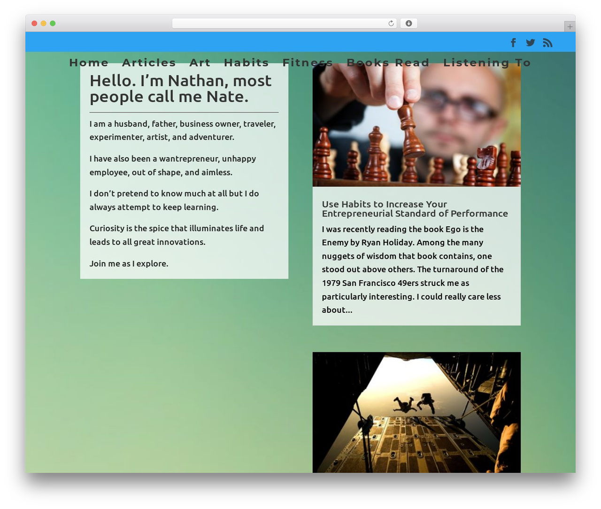Viewport: 601px width, 509px height.
Task: Click the 'I am a husband, father' paragraph
Action: click(x=183, y=130)
